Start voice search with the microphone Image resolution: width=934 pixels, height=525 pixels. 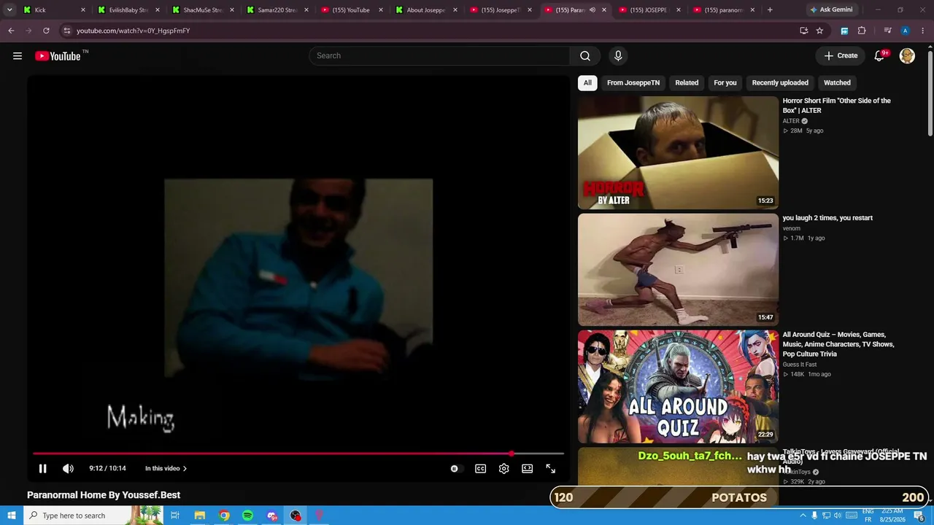point(618,56)
